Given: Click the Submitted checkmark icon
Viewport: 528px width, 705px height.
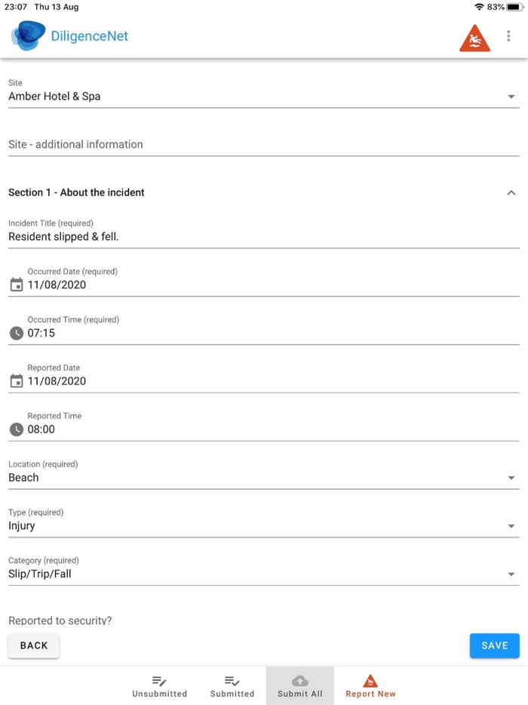Looking at the screenshot, I should tap(232, 680).
